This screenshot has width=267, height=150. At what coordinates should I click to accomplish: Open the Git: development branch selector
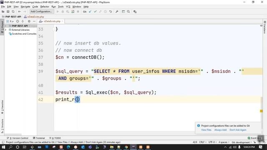242,142
